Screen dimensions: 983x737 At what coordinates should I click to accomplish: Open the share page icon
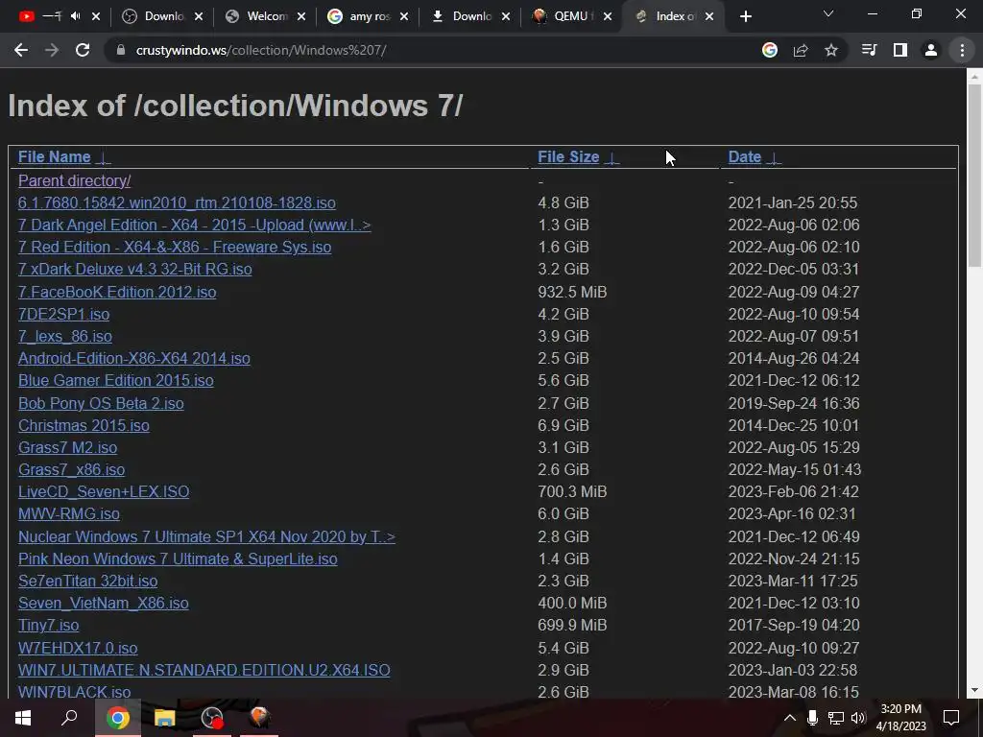point(801,50)
